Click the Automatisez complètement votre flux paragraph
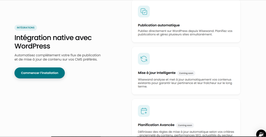This screenshot has width=266, height=137. (57, 57)
